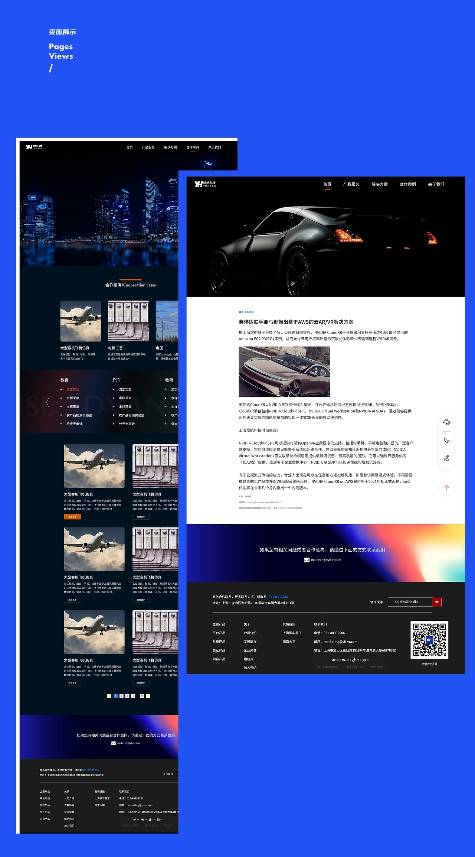Select 农产品检测实验室 under 汽车 column
Viewport: 475px width, 857px height.
pyautogui.click(x=131, y=415)
